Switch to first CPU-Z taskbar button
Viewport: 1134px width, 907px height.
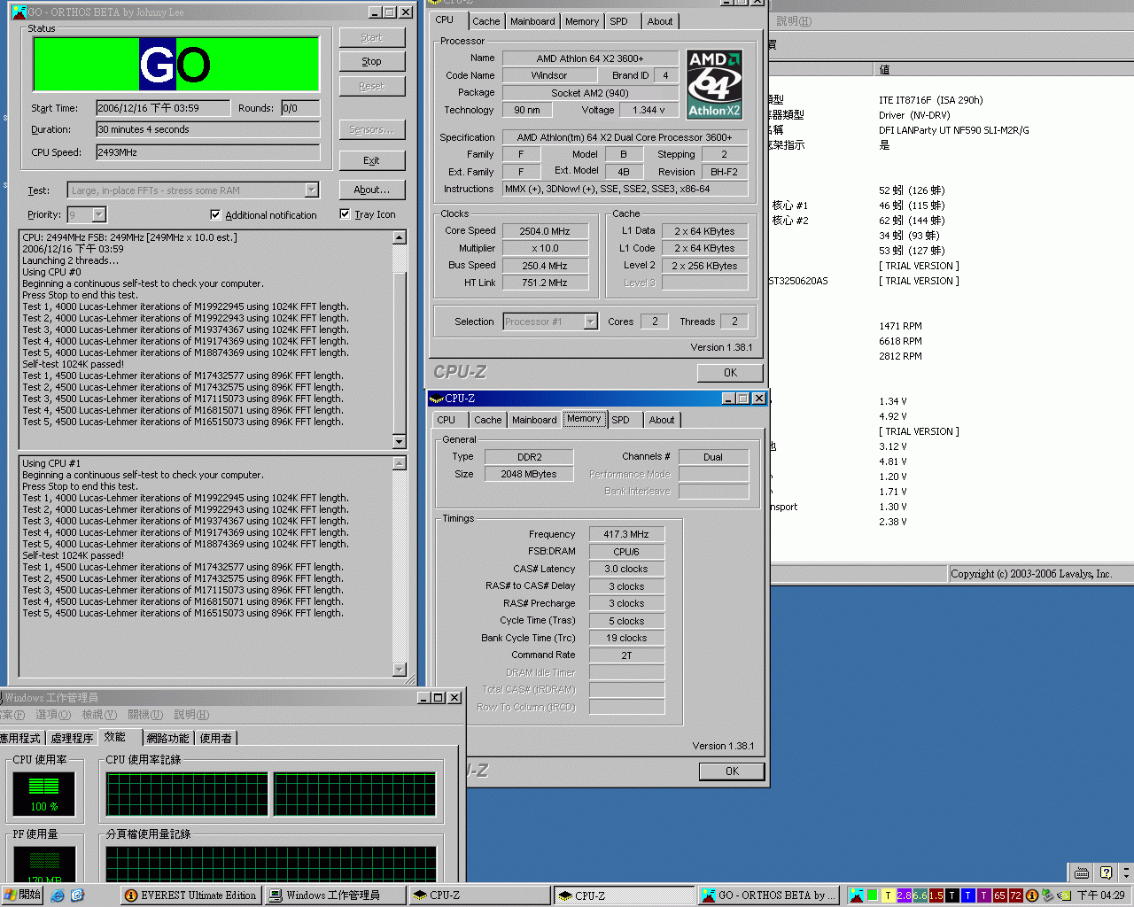(x=479, y=895)
